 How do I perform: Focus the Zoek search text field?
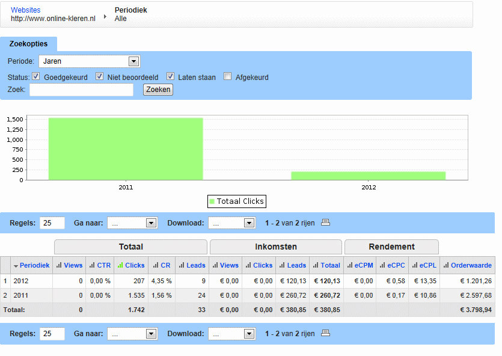pyautogui.click(x=81, y=90)
